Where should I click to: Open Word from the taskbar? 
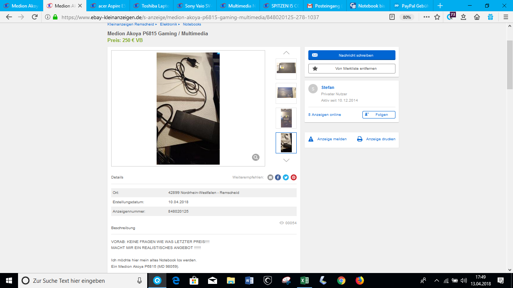[249, 280]
